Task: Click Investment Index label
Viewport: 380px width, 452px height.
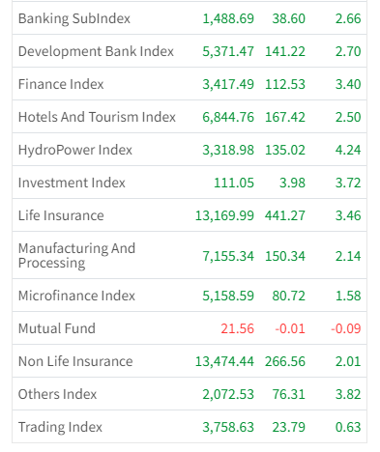Action: click(x=72, y=183)
